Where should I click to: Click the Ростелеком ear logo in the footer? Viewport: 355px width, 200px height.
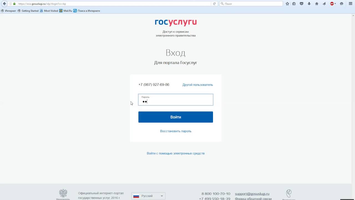[x=289, y=194]
